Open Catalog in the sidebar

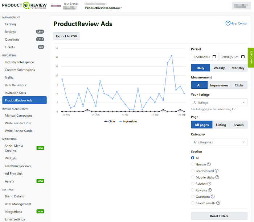coord(24,24)
